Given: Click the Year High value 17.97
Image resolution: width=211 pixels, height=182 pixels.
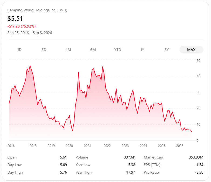Looking at the screenshot, I should [131, 172].
